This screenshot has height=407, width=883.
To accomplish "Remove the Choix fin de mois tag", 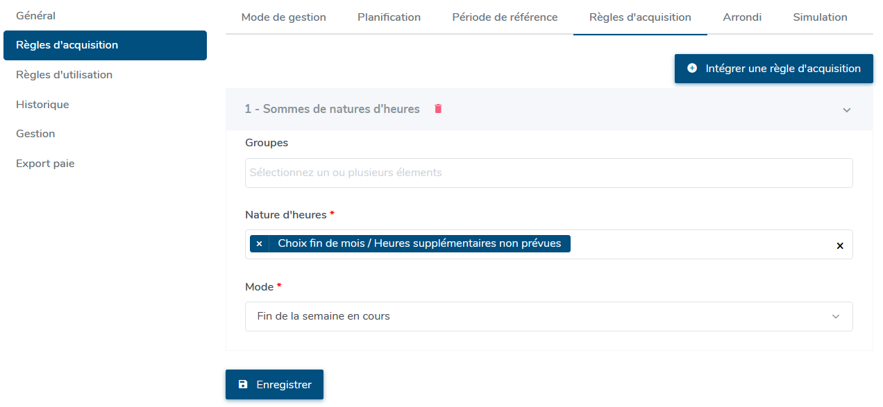I will click(259, 244).
